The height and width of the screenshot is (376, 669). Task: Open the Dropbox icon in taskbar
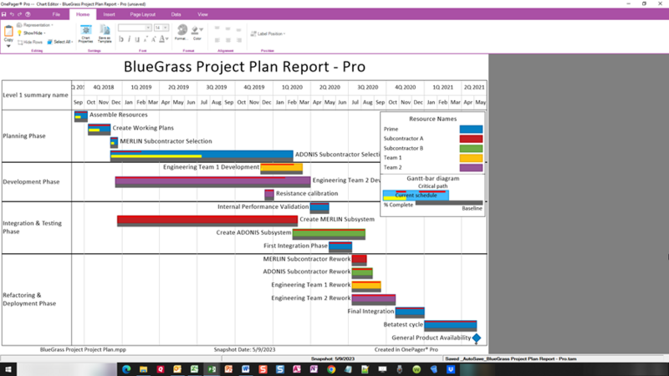451,369
